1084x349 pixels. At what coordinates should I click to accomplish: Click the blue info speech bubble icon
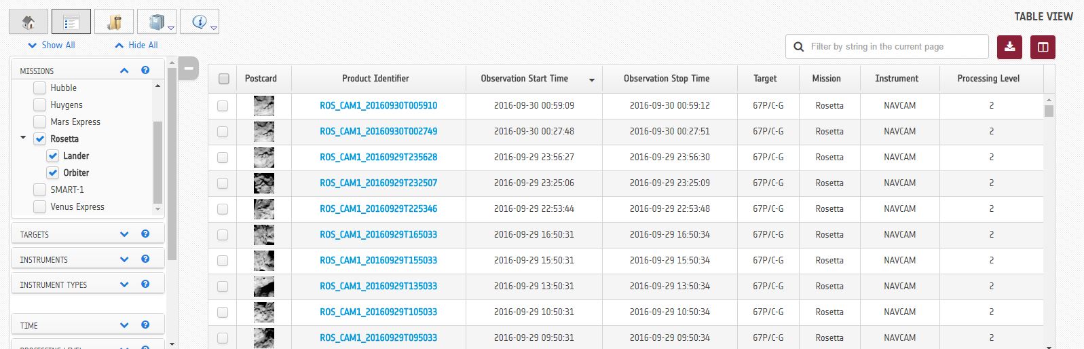[x=199, y=22]
